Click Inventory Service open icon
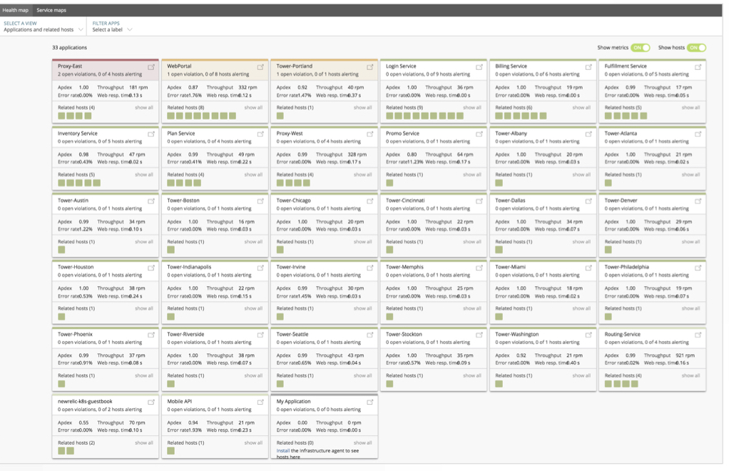The image size is (729, 471). pyautogui.click(x=151, y=134)
